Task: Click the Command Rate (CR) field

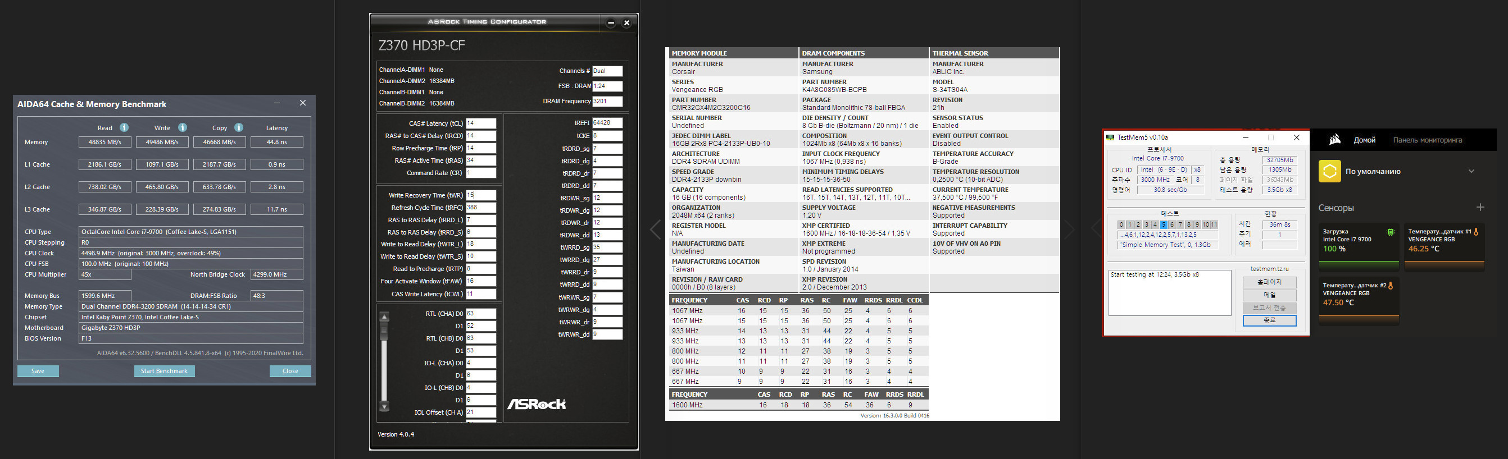Action: pos(480,173)
